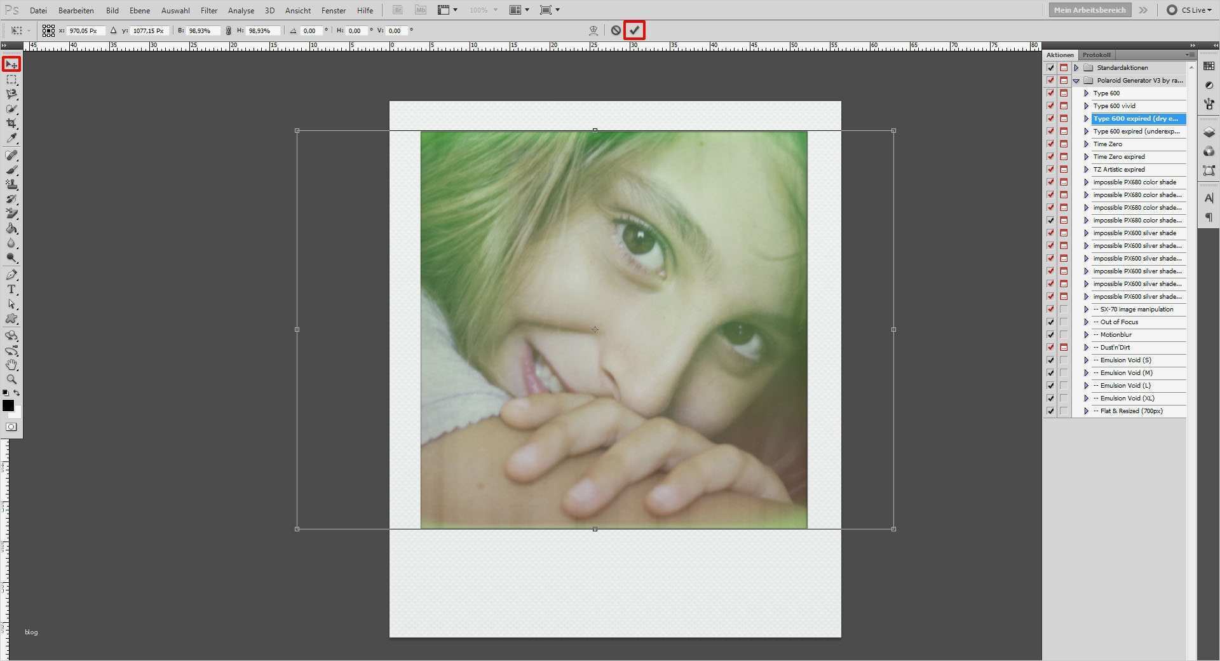This screenshot has height=661, width=1220.
Task: Cancel the transform with the slash icon
Action: pos(616,30)
